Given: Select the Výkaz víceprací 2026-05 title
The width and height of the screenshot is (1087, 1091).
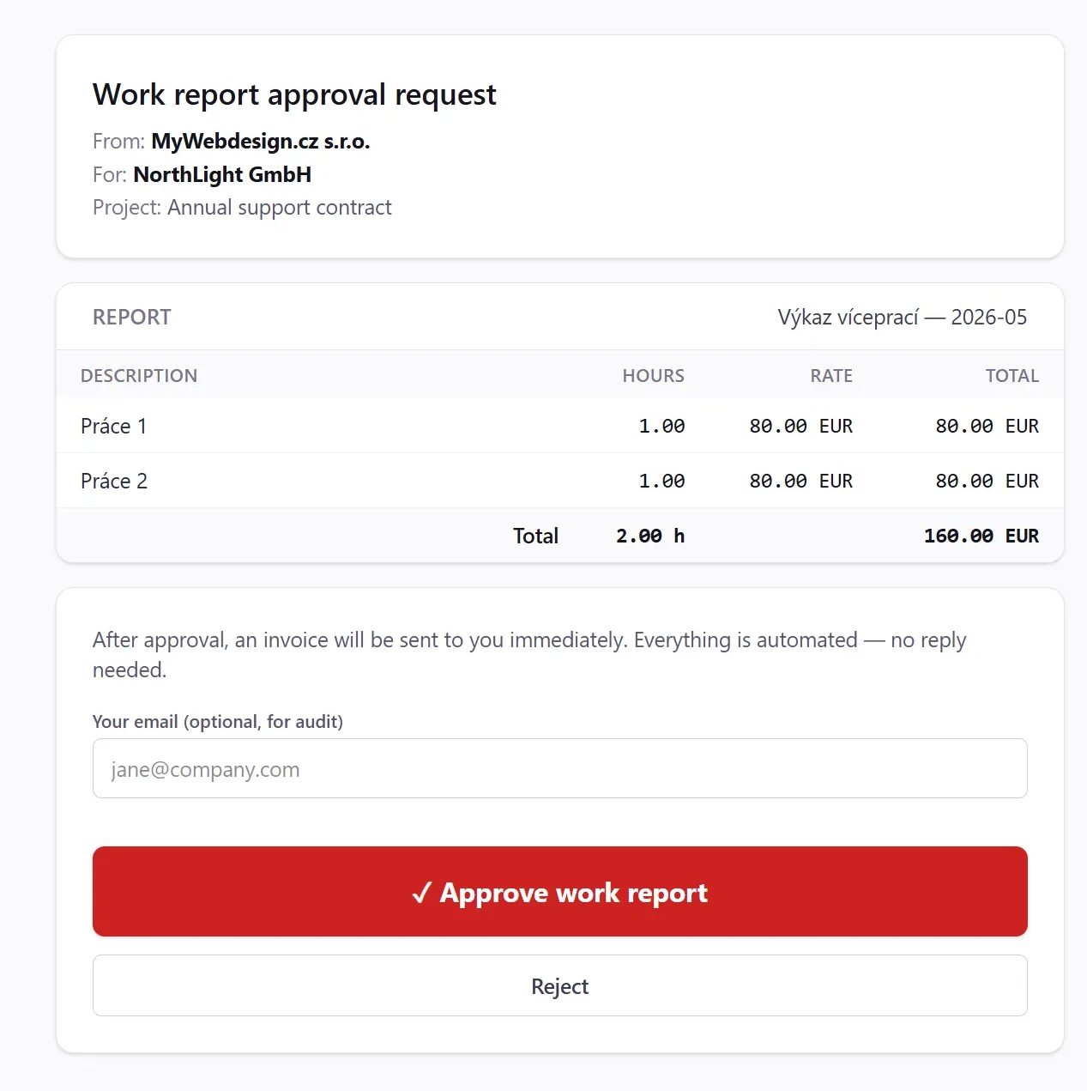Looking at the screenshot, I should 903,317.
